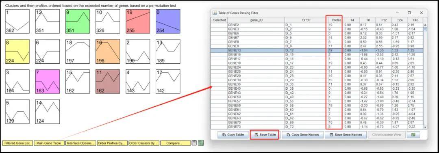The image size is (439, 153).
Task: Select blue profile 0 thumbnail
Action: (168, 21)
